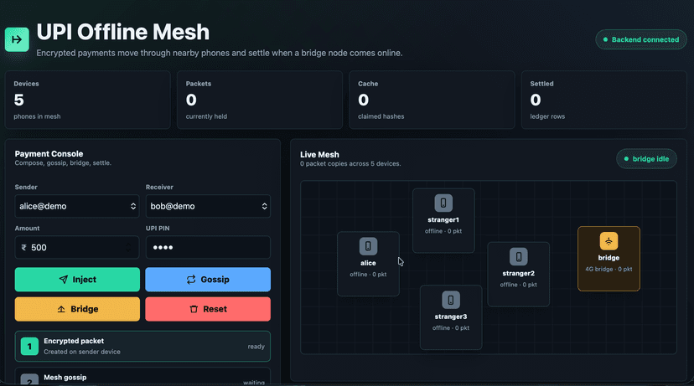This screenshot has width=694, height=386.
Task: Click the stranger3 phone icon
Action: (x=451, y=300)
